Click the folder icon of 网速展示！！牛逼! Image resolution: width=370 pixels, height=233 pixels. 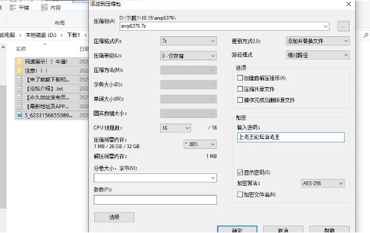20,62
